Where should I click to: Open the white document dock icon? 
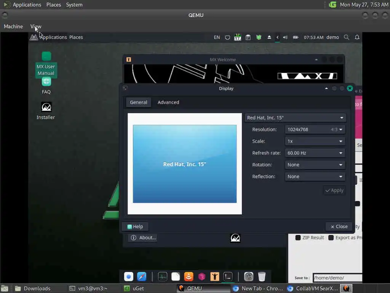click(176, 277)
